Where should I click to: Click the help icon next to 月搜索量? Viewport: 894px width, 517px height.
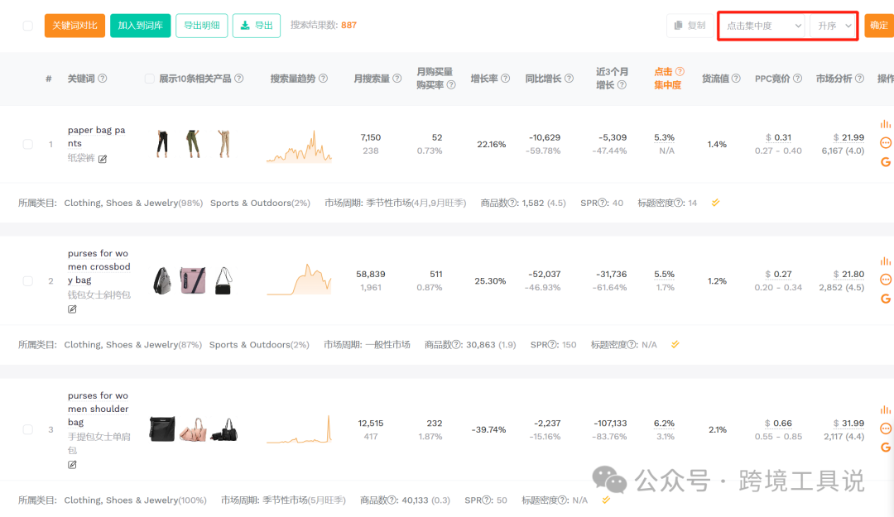point(397,79)
